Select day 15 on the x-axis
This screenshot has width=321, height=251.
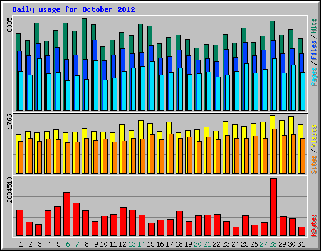pyautogui.click(x=150, y=244)
